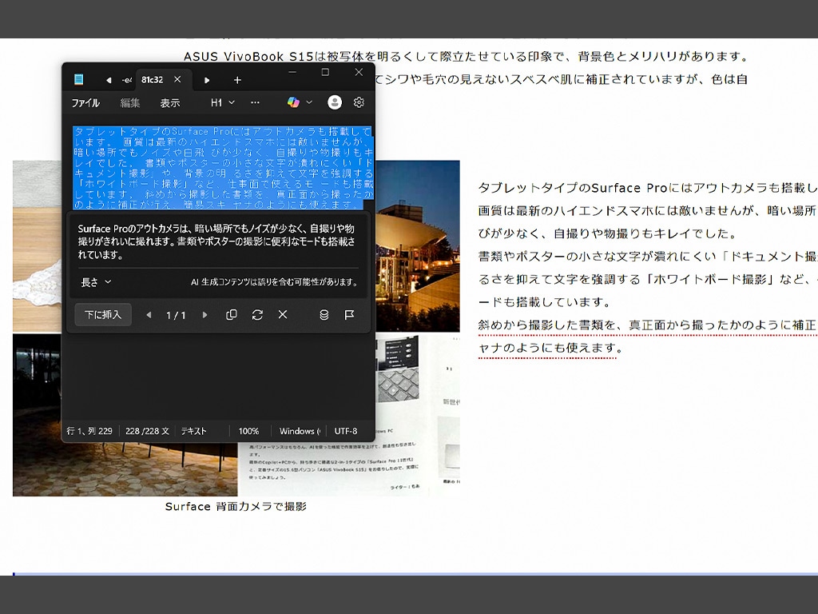Report the AI result with flag icon

click(x=350, y=315)
